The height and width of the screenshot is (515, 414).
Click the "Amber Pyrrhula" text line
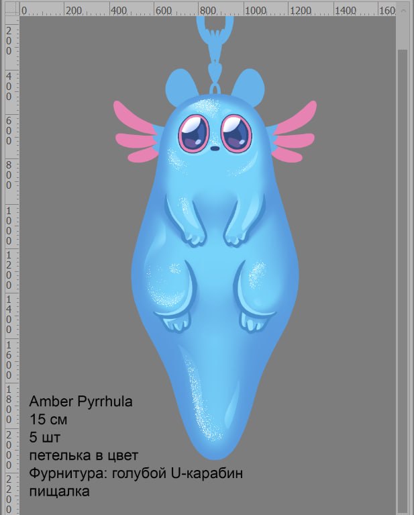81,402
